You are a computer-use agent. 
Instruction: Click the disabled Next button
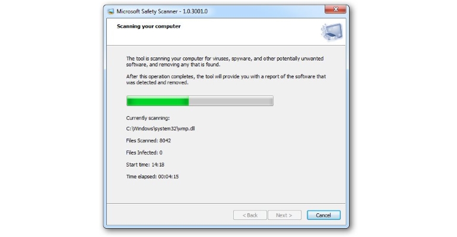coord(284,215)
